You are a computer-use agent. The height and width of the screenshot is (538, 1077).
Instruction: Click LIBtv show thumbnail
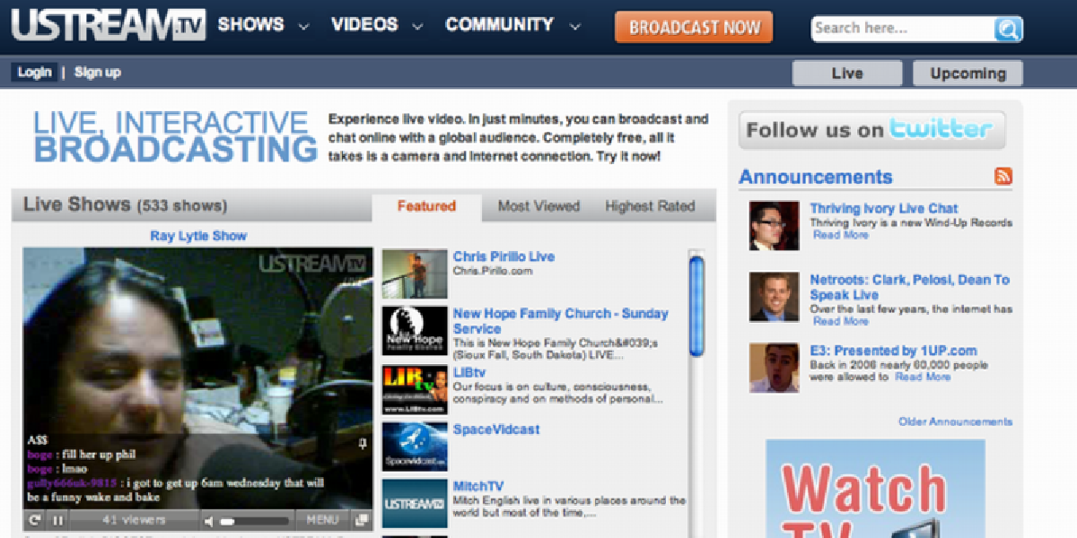414,389
